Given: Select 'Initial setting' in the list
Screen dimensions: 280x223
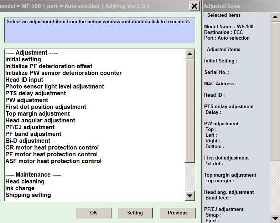Looking at the screenshot, I should (x=23, y=59).
